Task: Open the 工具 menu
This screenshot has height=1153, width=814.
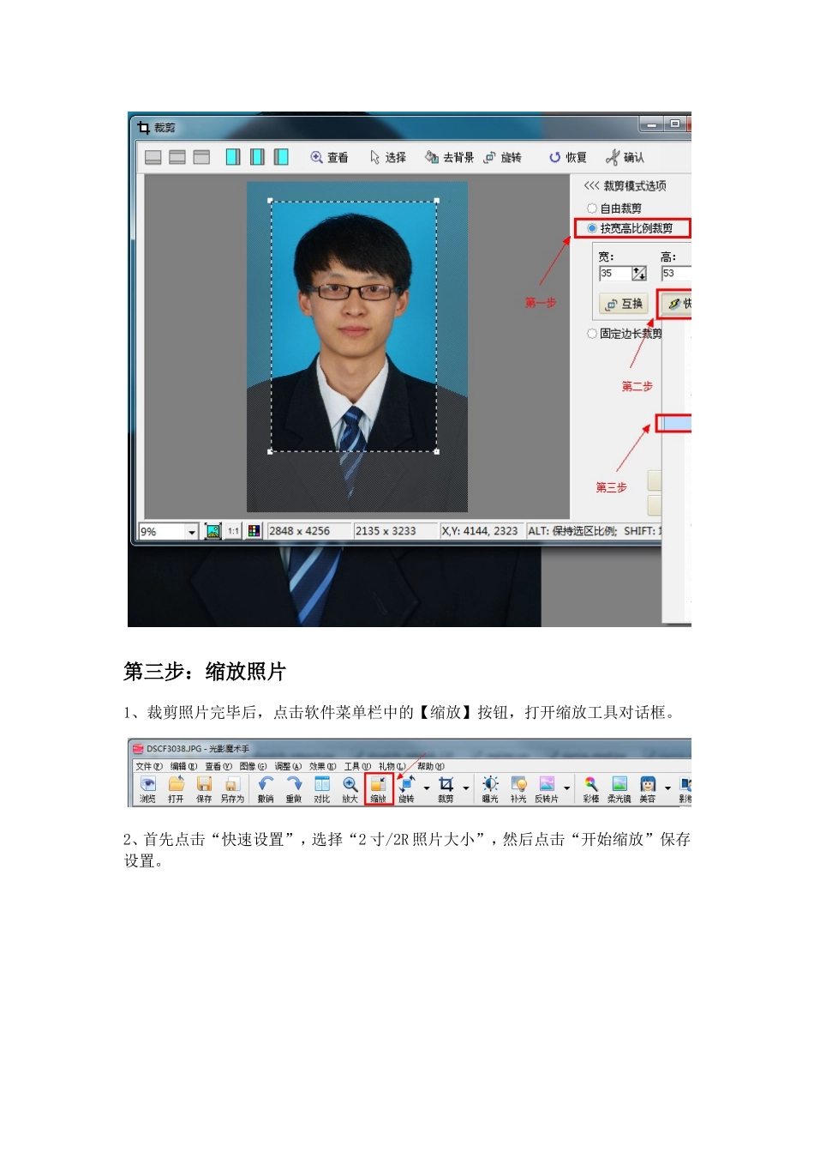Action: [x=357, y=766]
